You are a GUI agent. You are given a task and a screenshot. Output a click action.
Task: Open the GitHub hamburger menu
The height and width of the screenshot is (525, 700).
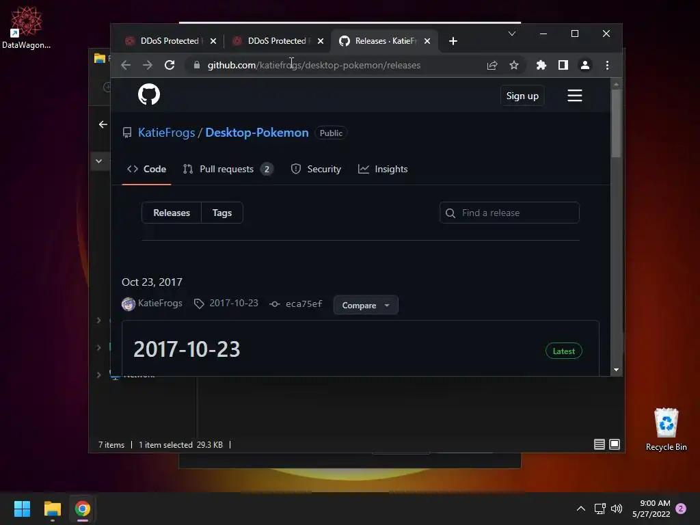(574, 96)
